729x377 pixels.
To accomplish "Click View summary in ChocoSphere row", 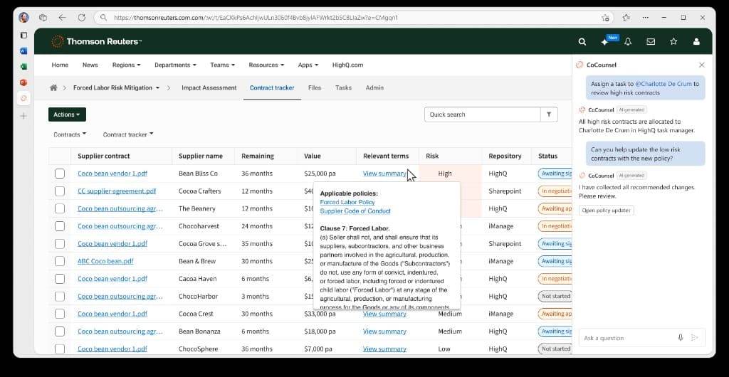I will [x=384, y=349].
